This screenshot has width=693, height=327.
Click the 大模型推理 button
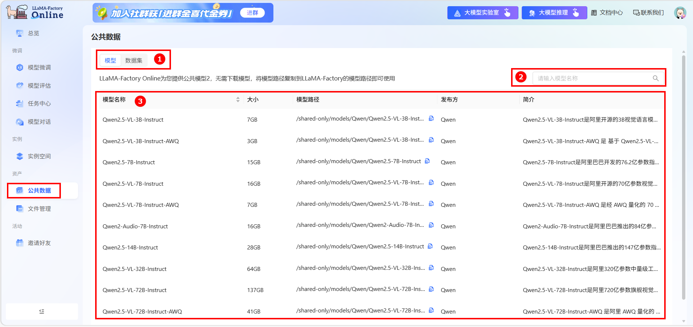[x=554, y=13]
